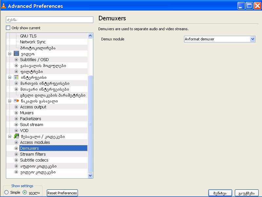This screenshot has height=197, width=262.
Task: Select Subtitles / OSD tree item
Action: pos(34,60)
